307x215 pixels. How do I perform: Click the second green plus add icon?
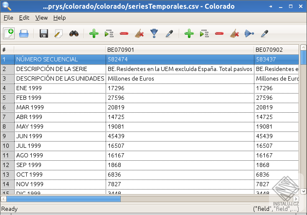click(x=189, y=33)
